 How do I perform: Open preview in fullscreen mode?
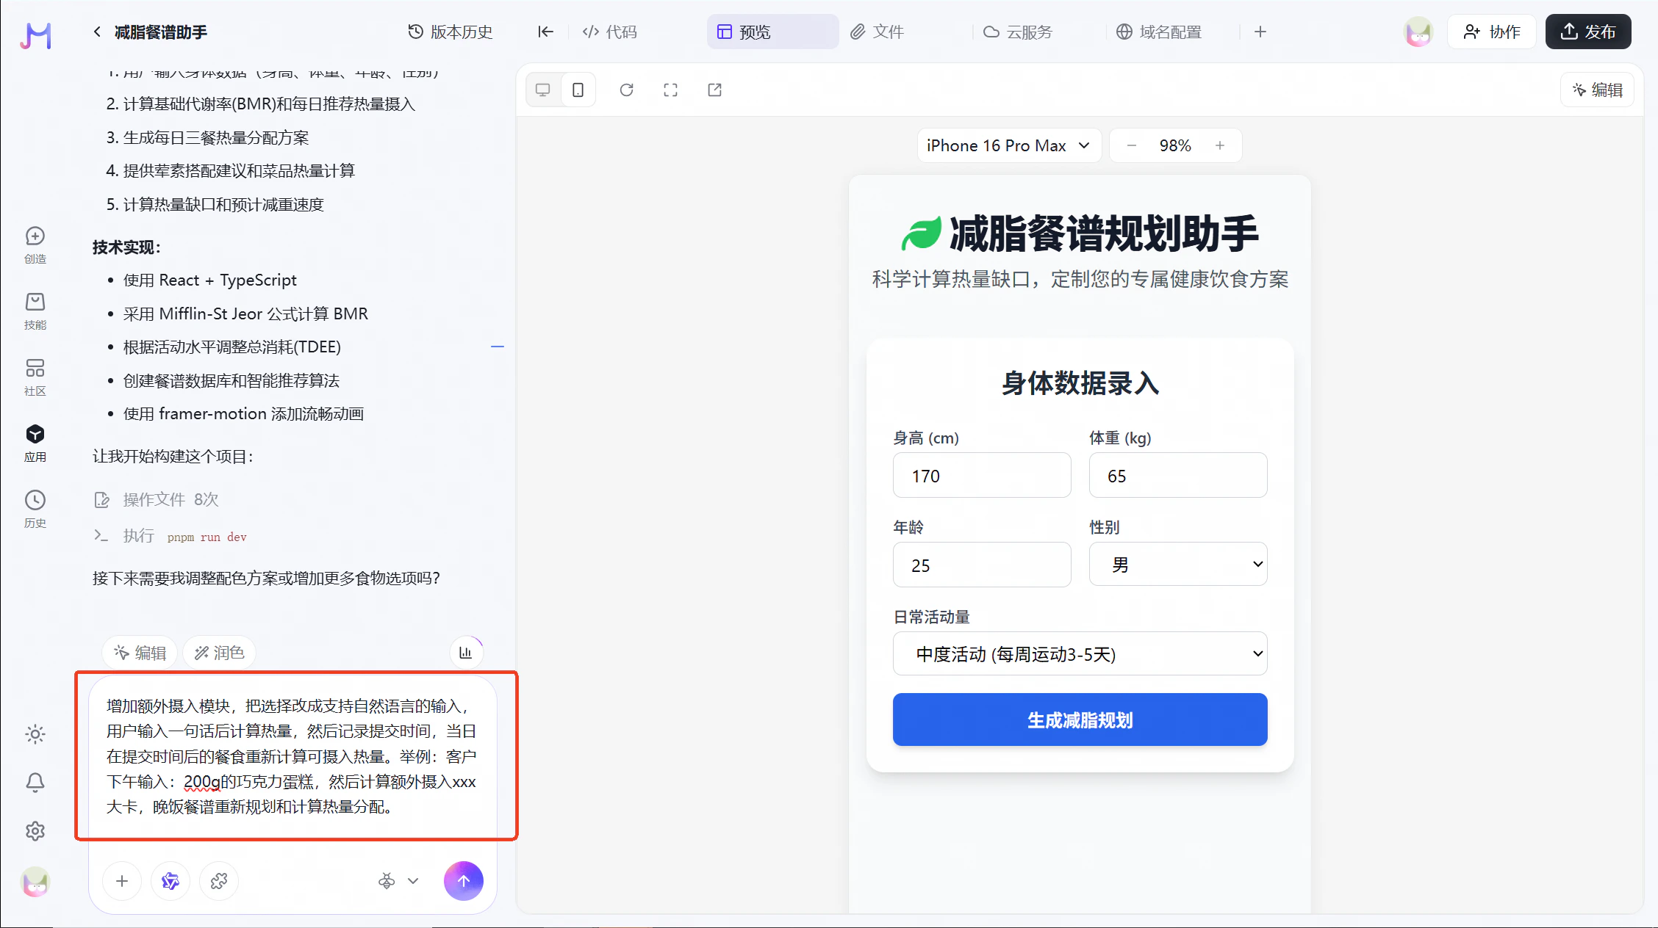click(x=670, y=90)
